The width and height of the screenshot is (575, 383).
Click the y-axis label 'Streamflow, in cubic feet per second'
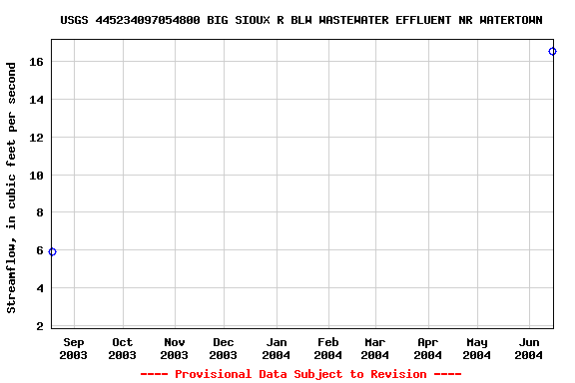(x=11, y=188)
